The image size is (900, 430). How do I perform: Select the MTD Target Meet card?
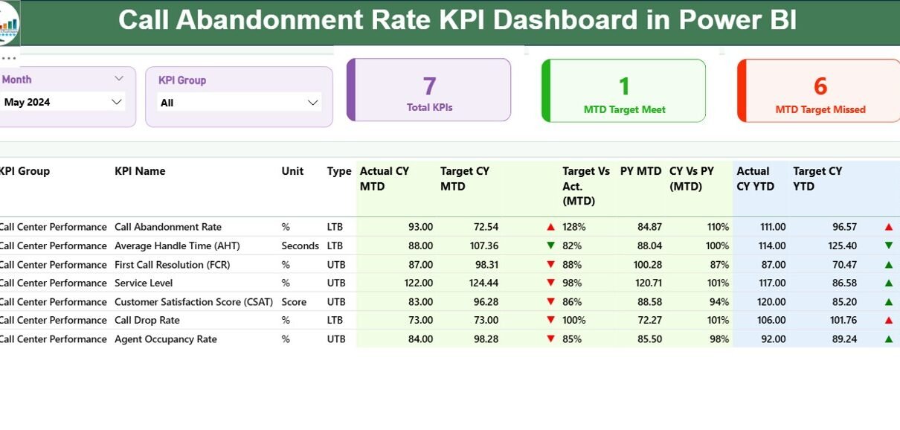tap(624, 91)
